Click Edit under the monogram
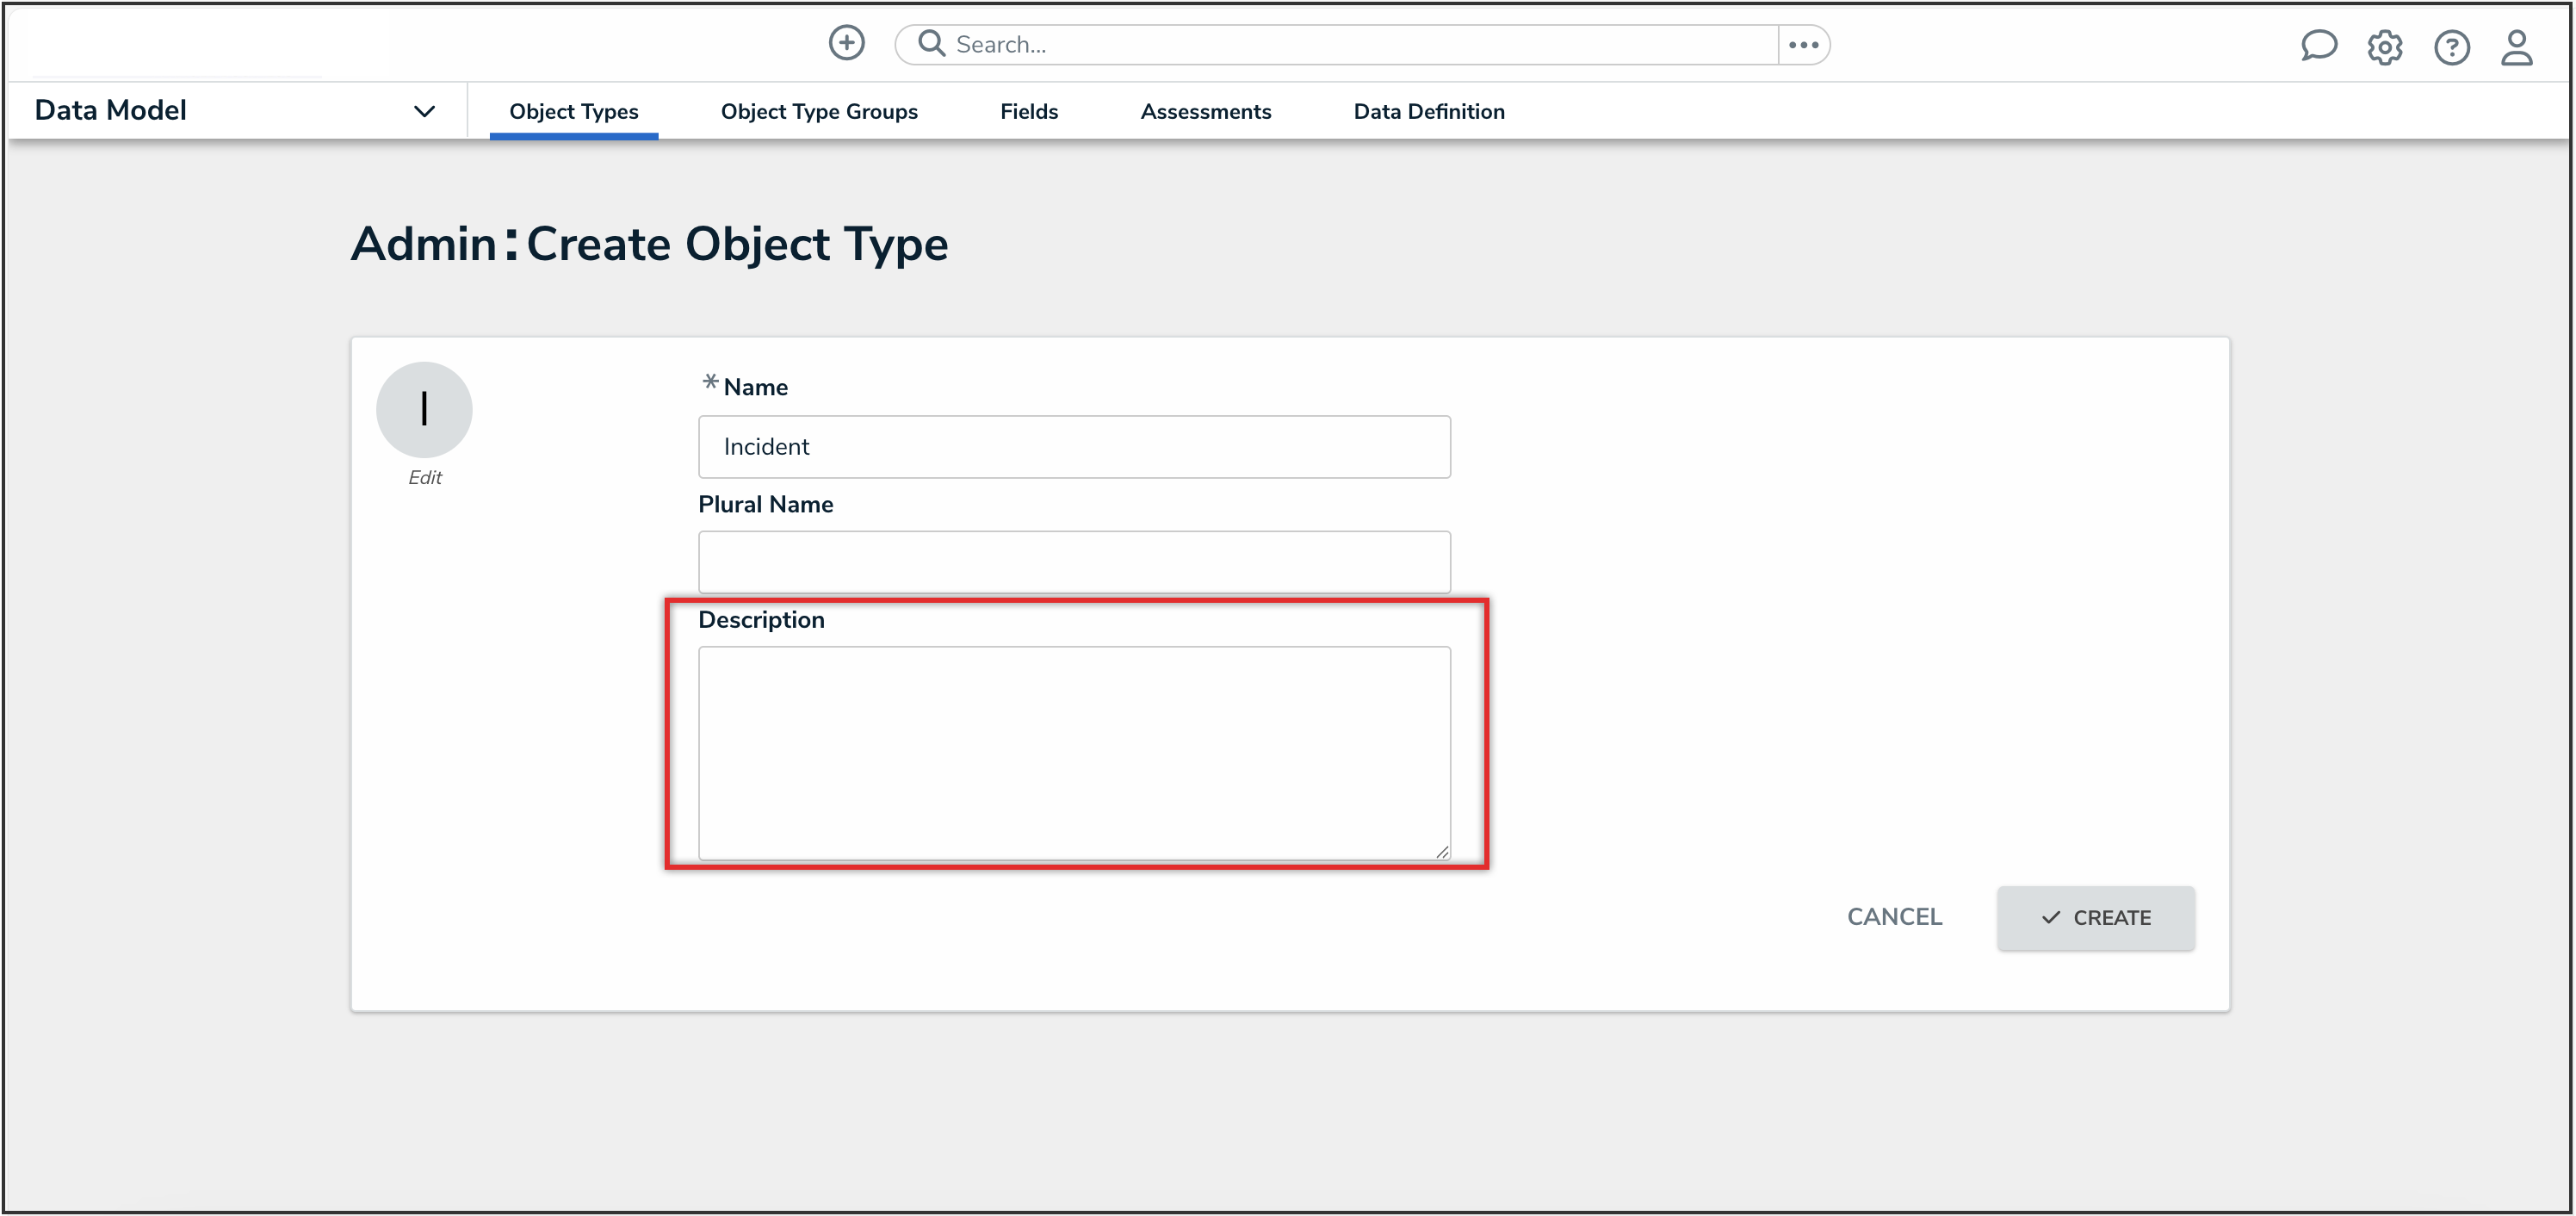This screenshot has width=2576, height=1216. 424,478
